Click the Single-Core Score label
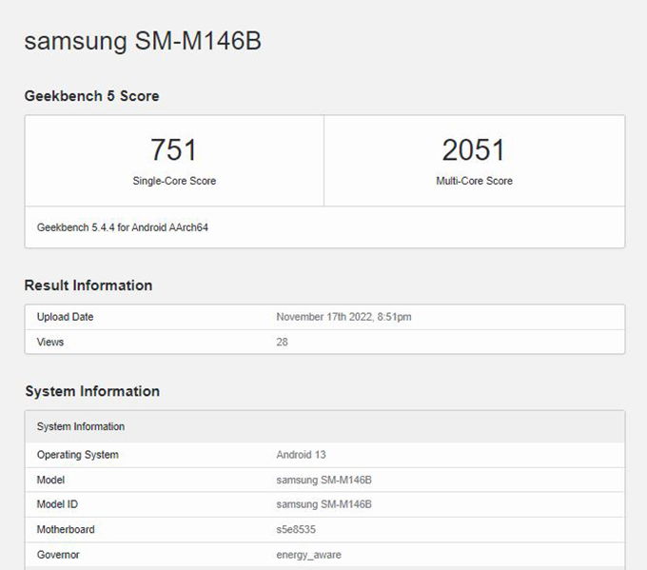The image size is (647, 570). (x=174, y=181)
